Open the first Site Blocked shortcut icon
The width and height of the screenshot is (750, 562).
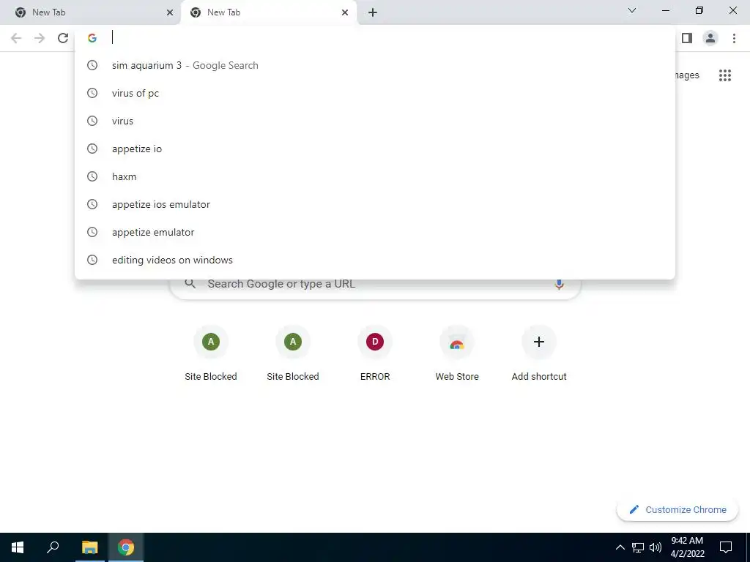pyautogui.click(x=211, y=342)
